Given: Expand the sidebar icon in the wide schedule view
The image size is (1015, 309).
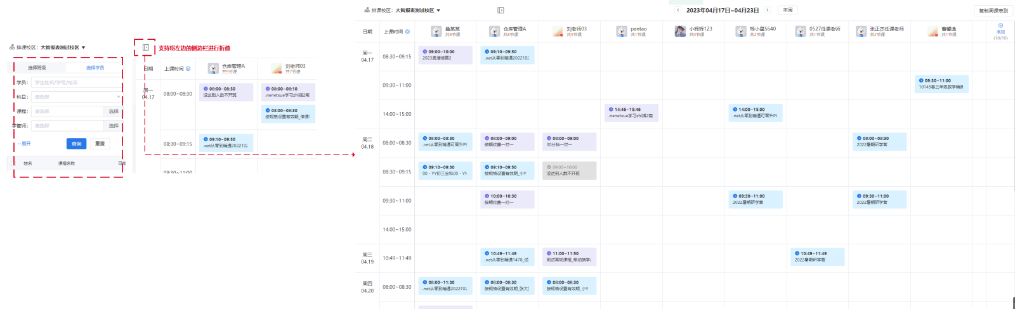Looking at the screenshot, I should click(501, 10).
